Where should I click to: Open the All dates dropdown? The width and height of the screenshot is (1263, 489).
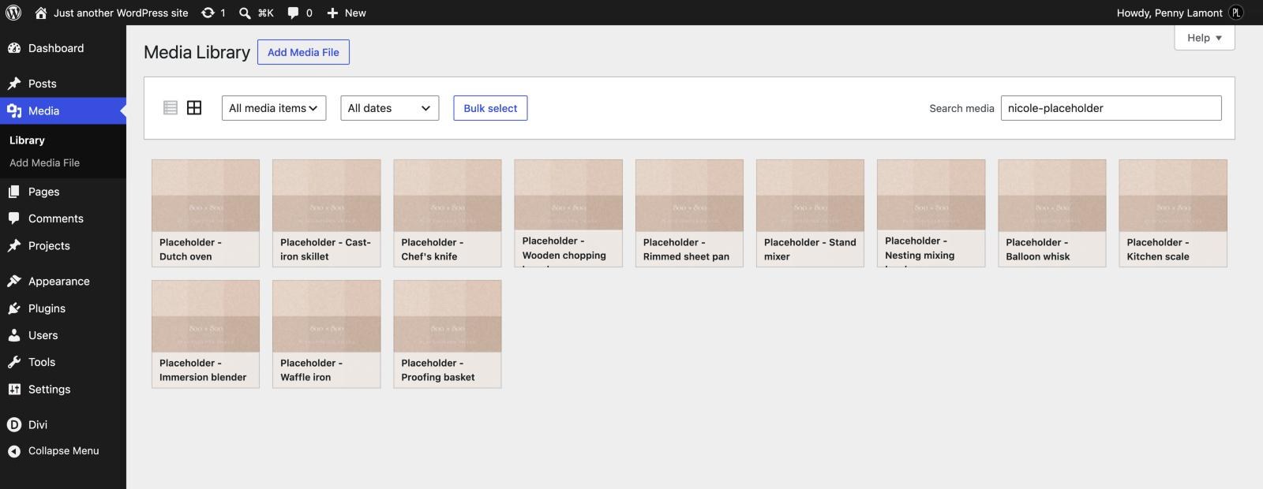(389, 108)
